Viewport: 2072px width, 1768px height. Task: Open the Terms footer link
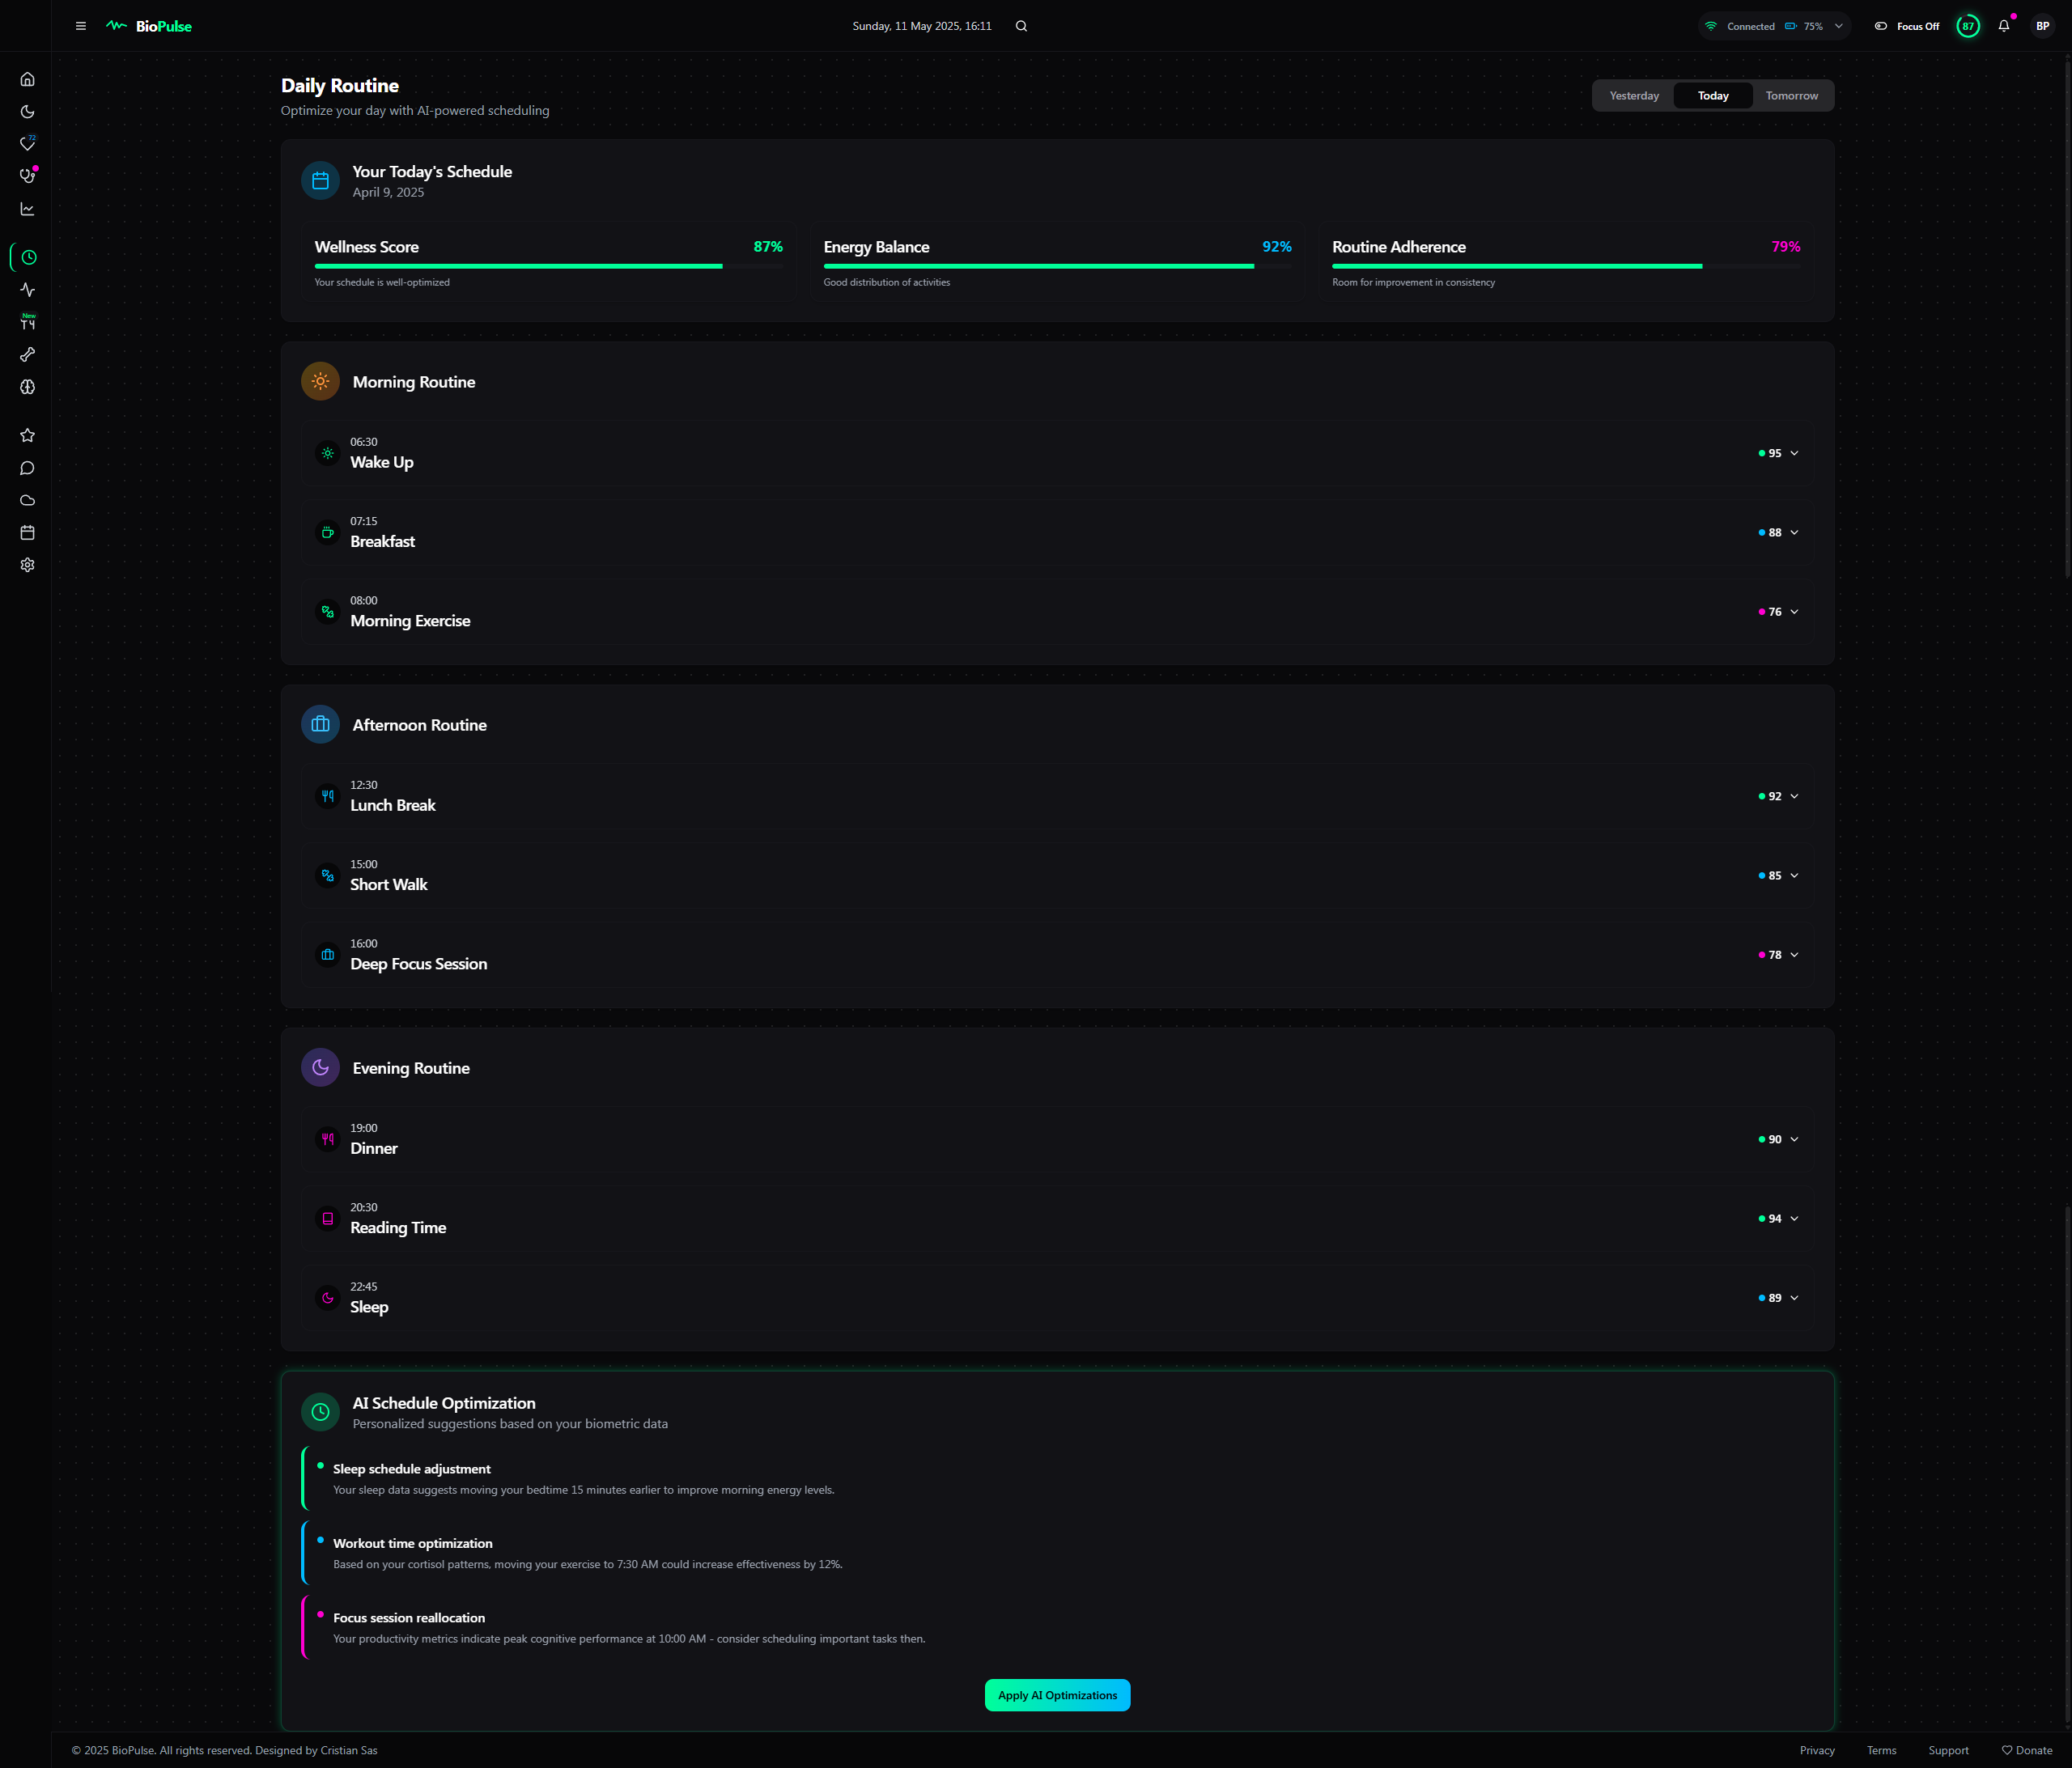(1881, 1750)
